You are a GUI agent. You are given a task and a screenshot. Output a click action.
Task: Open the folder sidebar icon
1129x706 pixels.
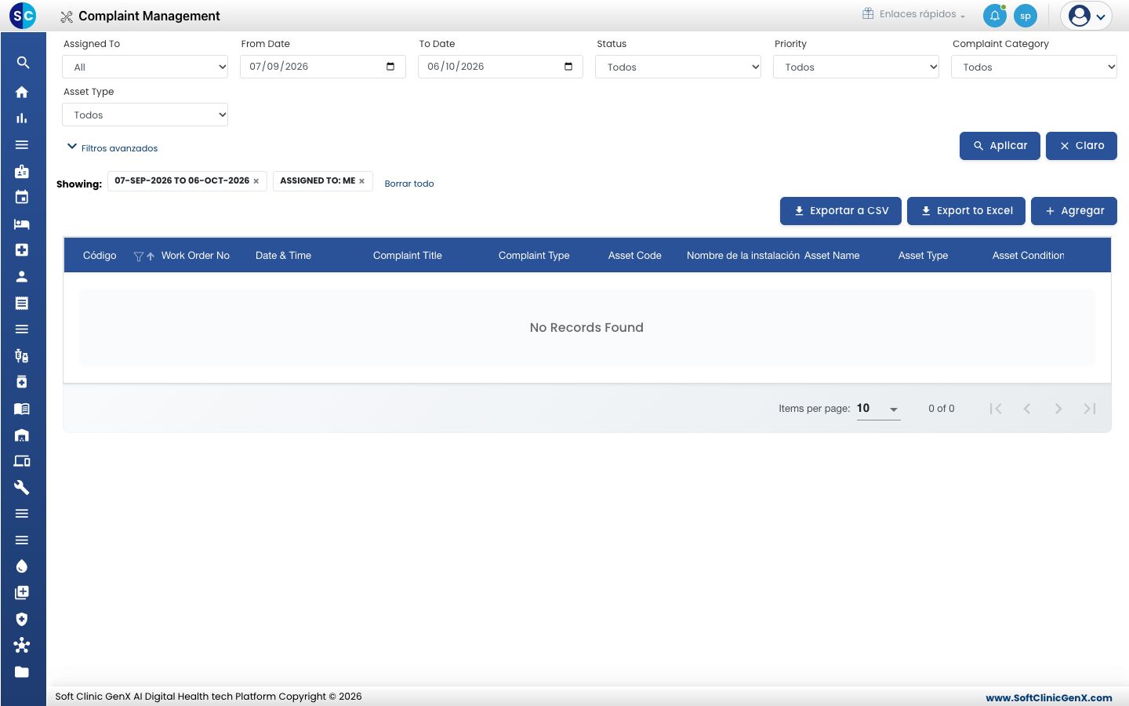click(x=22, y=671)
